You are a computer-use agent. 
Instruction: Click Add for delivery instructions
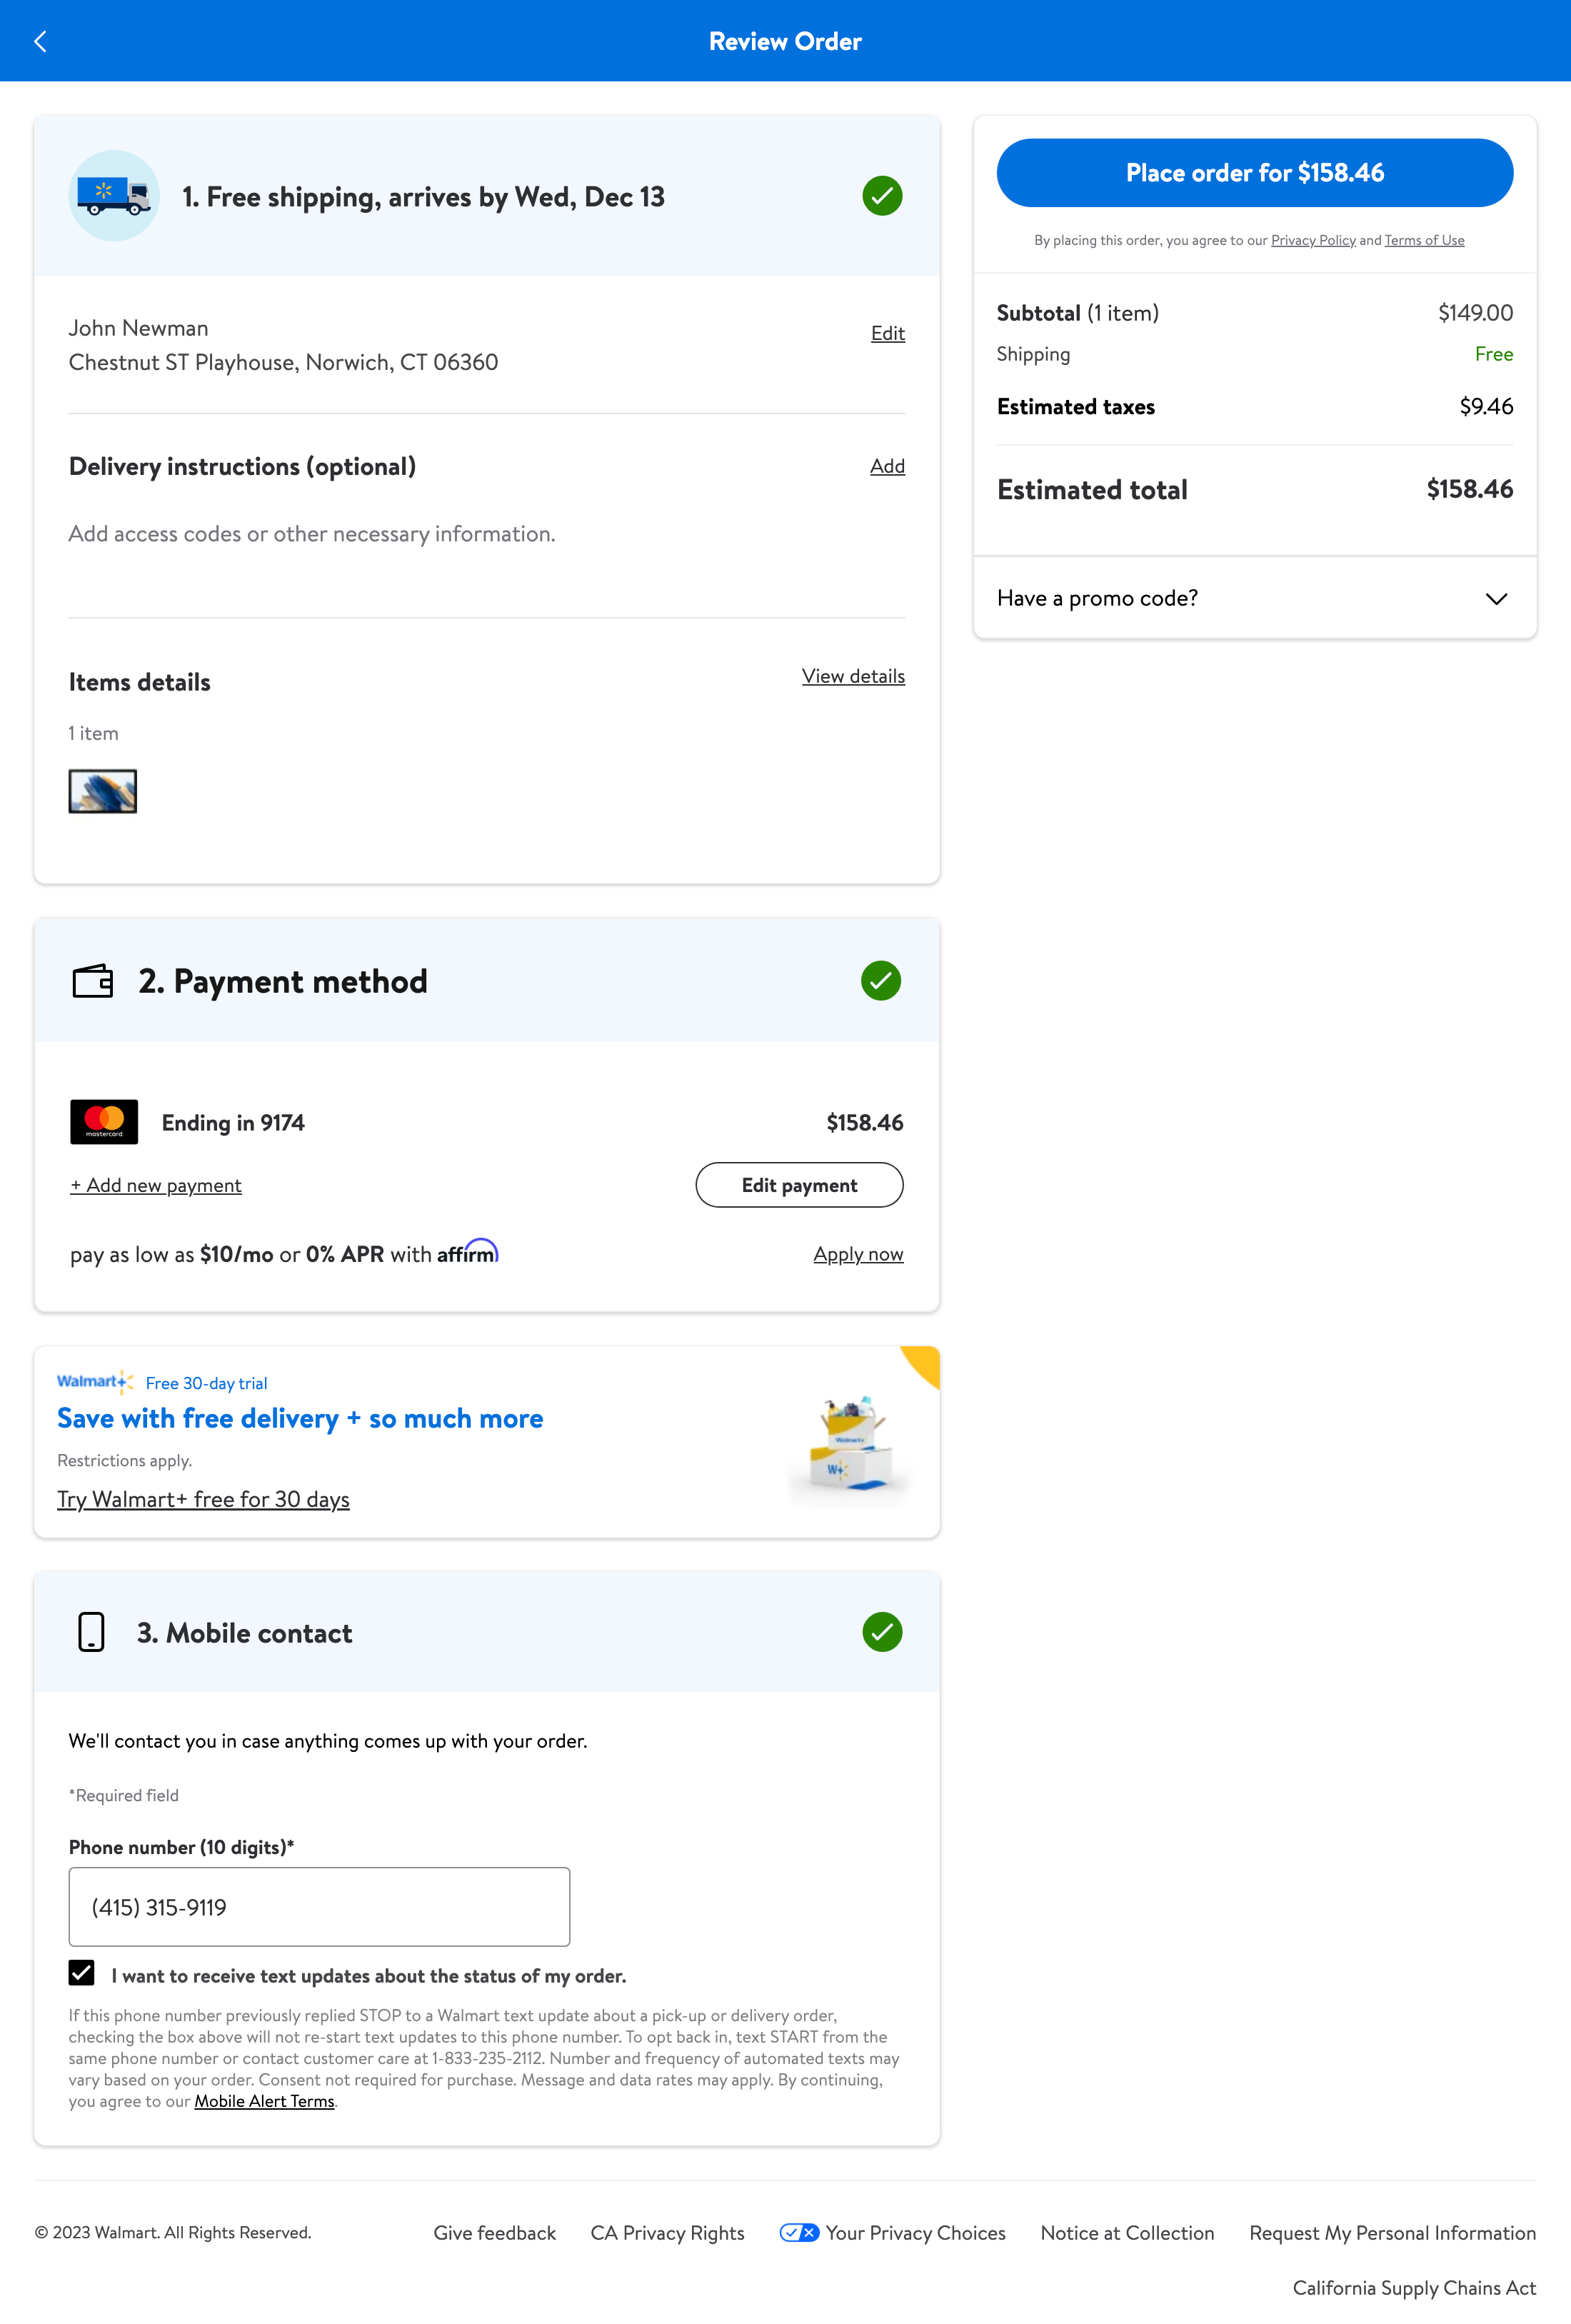pyautogui.click(x=886, y=466)
